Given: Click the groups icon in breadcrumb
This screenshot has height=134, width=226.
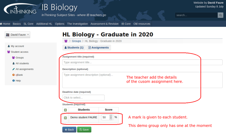Looking at the screenshot, I should 66,41.
